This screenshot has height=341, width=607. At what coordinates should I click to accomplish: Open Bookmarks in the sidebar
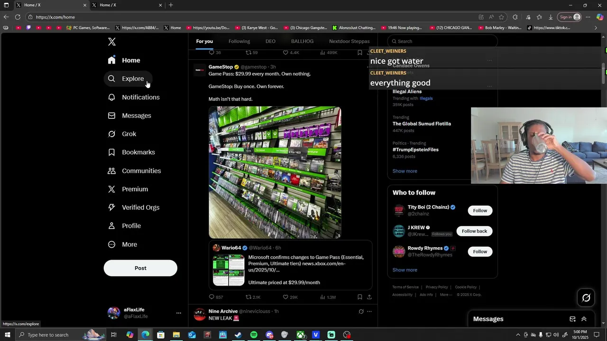pyautogui.click(x=132, y=152)
